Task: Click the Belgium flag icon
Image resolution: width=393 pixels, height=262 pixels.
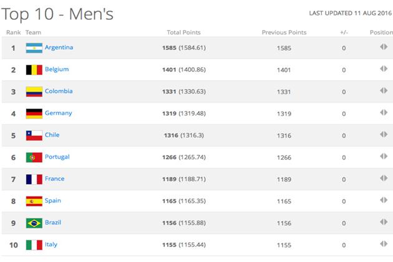Action: [x=34, y=70]
